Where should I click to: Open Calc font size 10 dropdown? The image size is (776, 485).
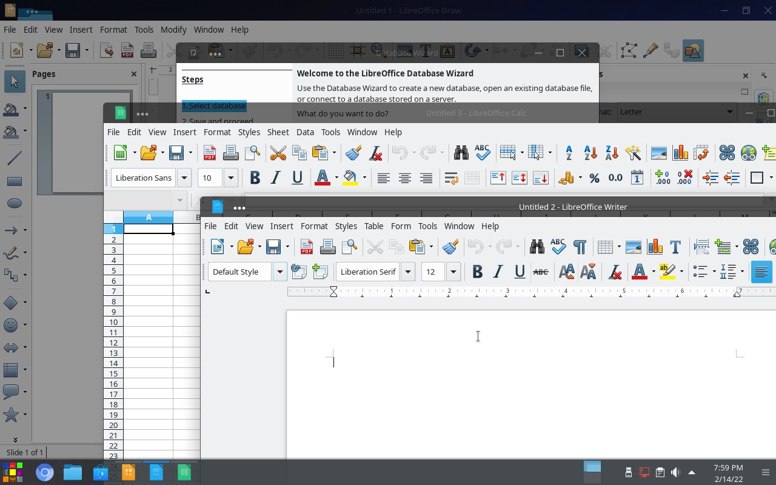pyautogui.click(x=230, y=178)
